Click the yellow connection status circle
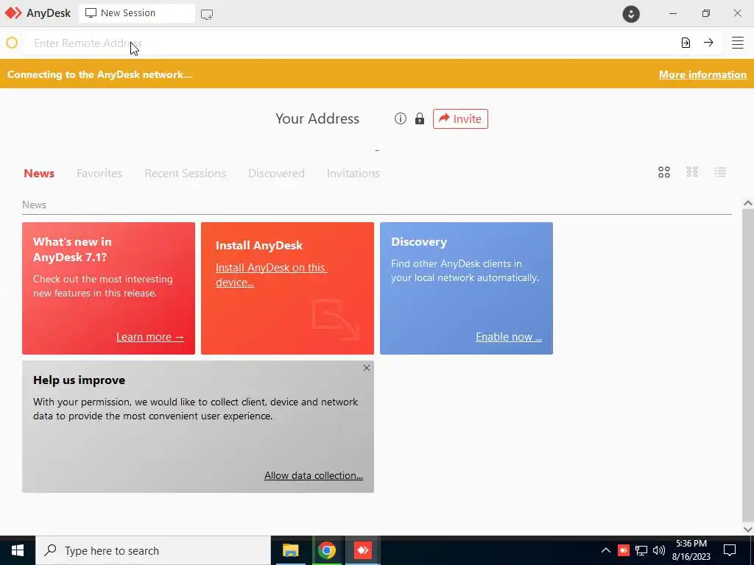The height and width of the screenshot is (565, 754). point(12,43)
